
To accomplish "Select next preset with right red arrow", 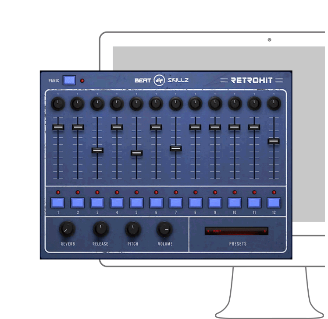I will 265,231.
